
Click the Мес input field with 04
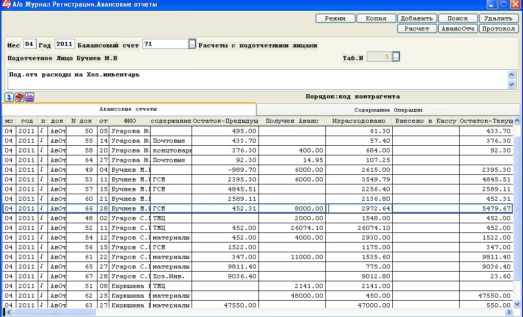(30, 44)
